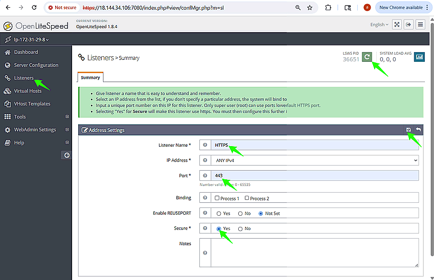Open the IP Address dropdown
The height and width of the screenshot is (280, 434).
click(315, 160)
